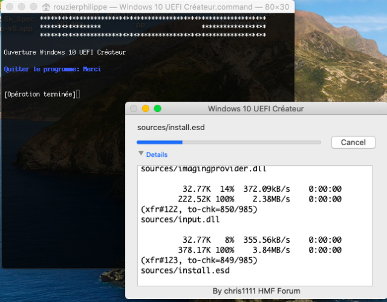The height and width of the screenshot is (302, 387).
Task: Cancel the Windows 10 UEFI Créateur copy
Action: [x=353, y=142]
